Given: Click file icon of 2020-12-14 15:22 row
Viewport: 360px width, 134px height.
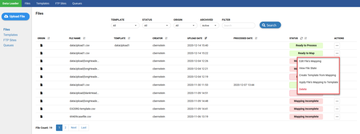Looking at the screenshot, I should [41, 53].
